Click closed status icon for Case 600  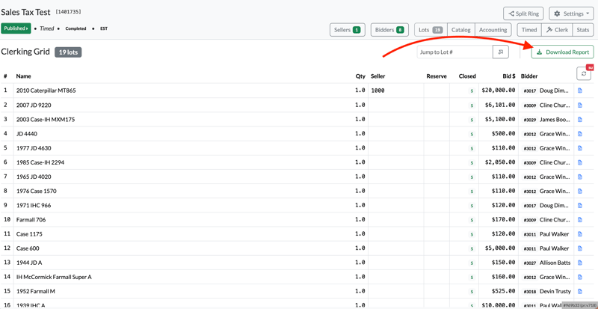point(472,248)
